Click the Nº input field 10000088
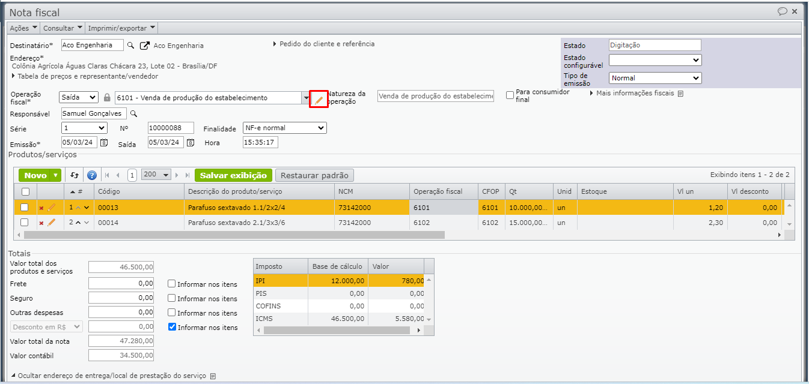This screenshot has width=809, height=384. pos(171,128)
